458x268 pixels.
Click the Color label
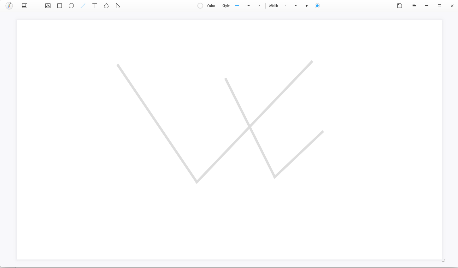coord(211,6)
